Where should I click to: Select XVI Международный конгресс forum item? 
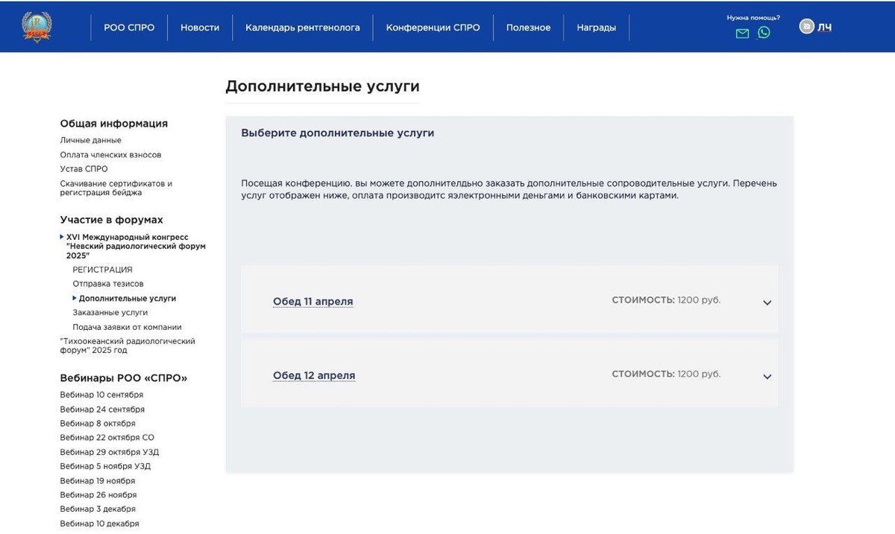point(136,246)
